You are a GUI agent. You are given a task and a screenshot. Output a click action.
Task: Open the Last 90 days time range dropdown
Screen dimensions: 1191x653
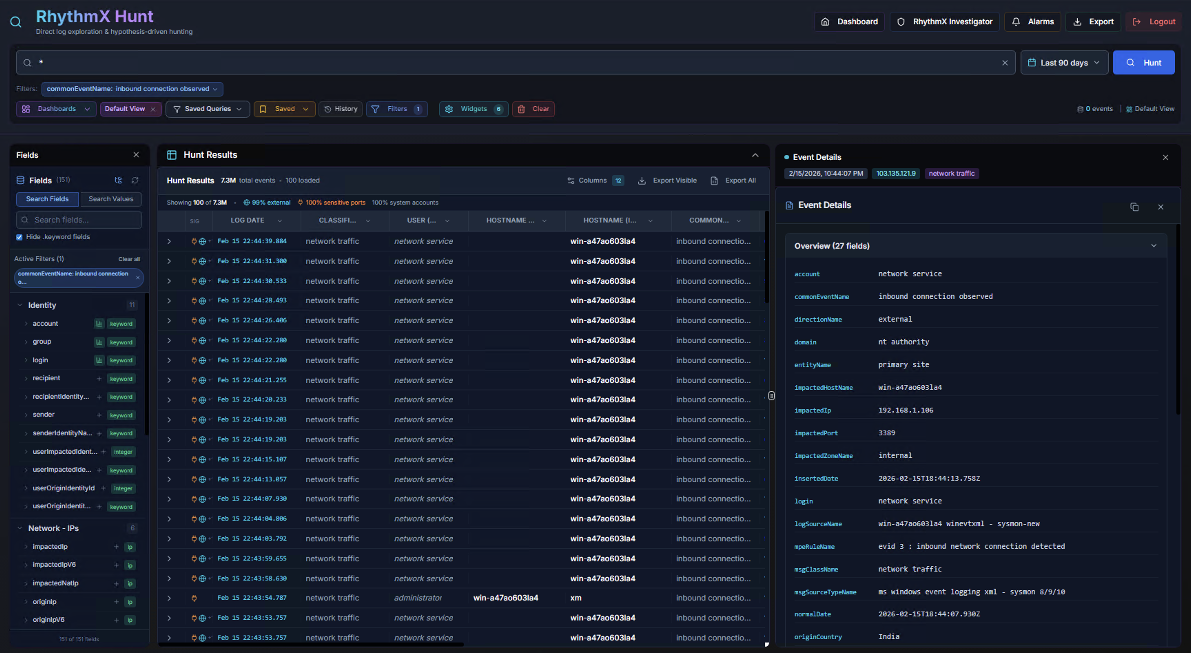pos(1064,63)
